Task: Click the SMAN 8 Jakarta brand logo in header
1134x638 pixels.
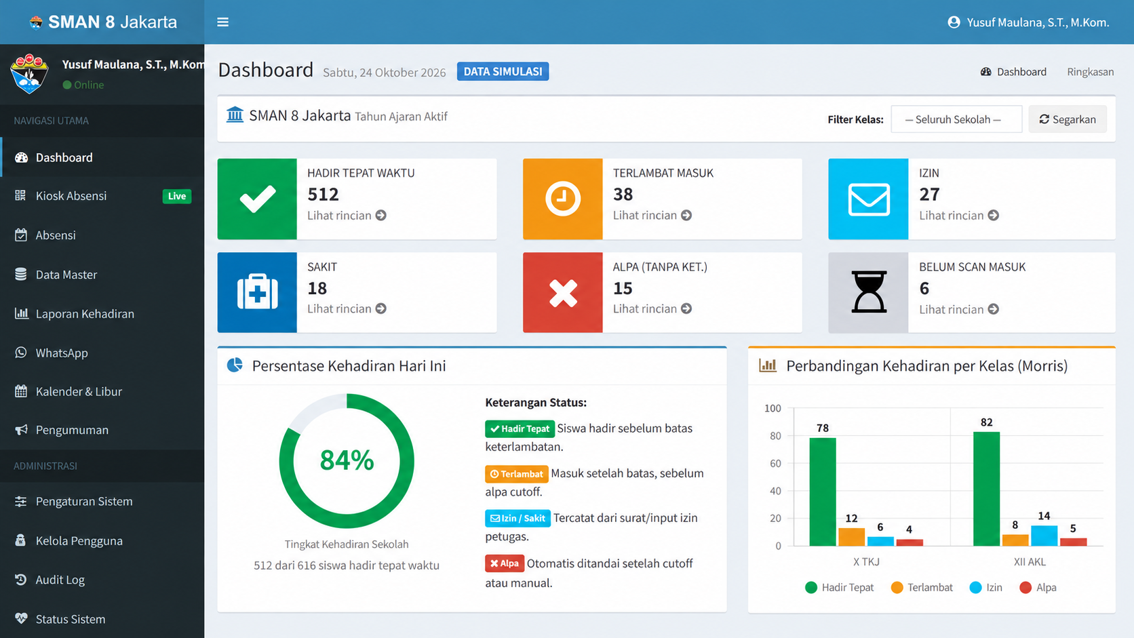Action: 36,22
